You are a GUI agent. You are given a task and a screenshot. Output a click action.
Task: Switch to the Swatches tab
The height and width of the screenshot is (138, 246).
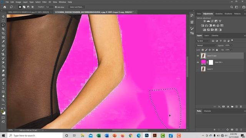(219, 14)
